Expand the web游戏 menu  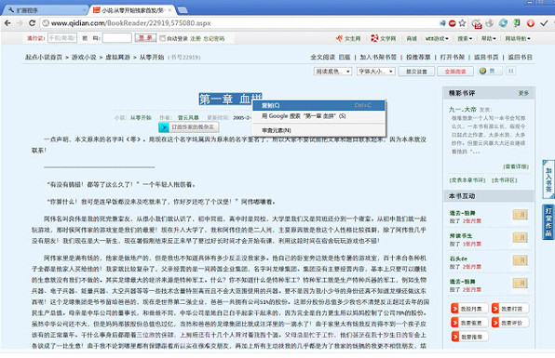[x=437, y=38]
